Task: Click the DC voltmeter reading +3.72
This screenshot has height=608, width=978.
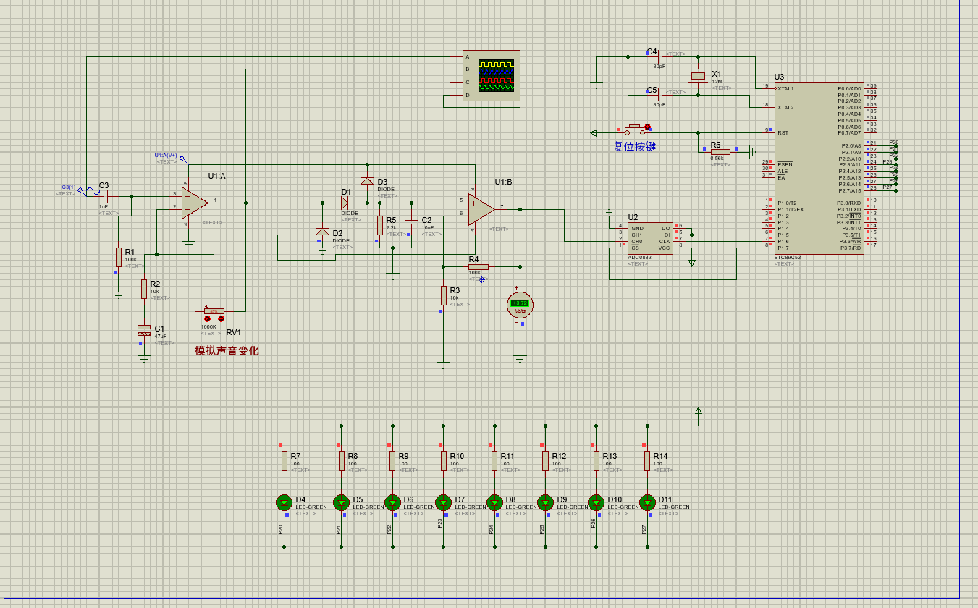Action: pyautogui.click(x=519, y=305)
